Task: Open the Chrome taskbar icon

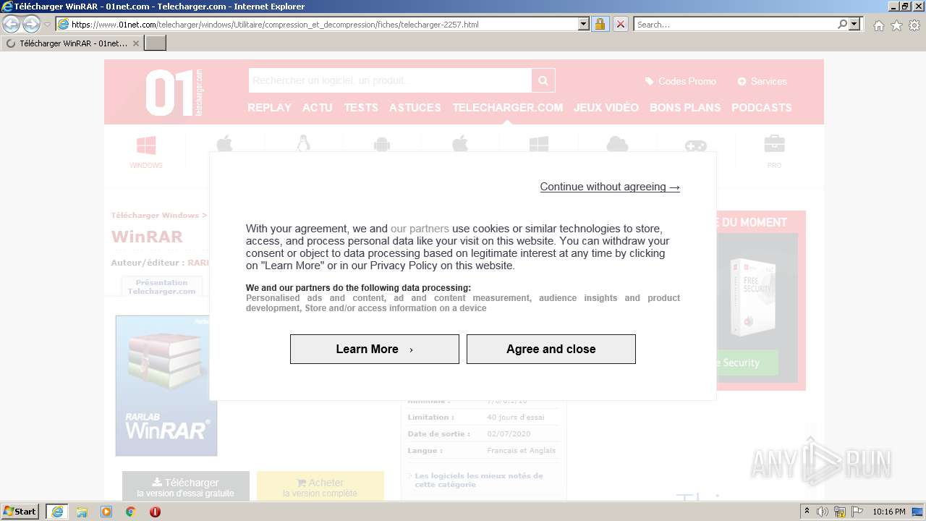Action: tap(131, 512)
